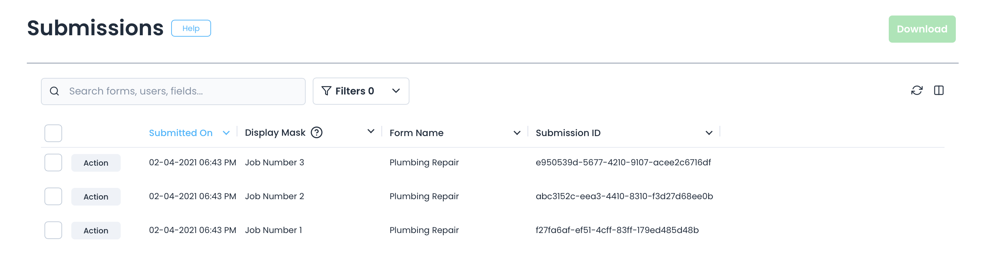Open the Submitted On column chevron
Viewport: 989px width, 263px height.
pos(226,133)
